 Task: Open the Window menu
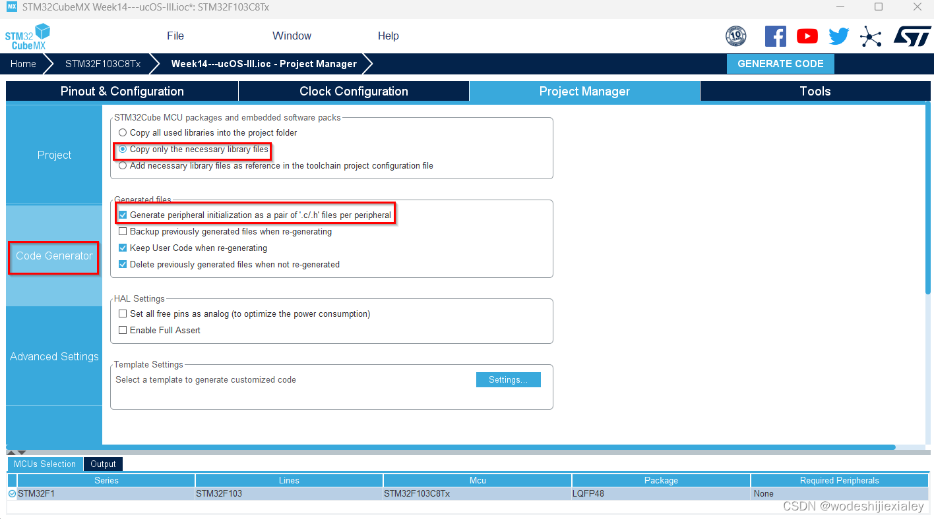(292, 36)
